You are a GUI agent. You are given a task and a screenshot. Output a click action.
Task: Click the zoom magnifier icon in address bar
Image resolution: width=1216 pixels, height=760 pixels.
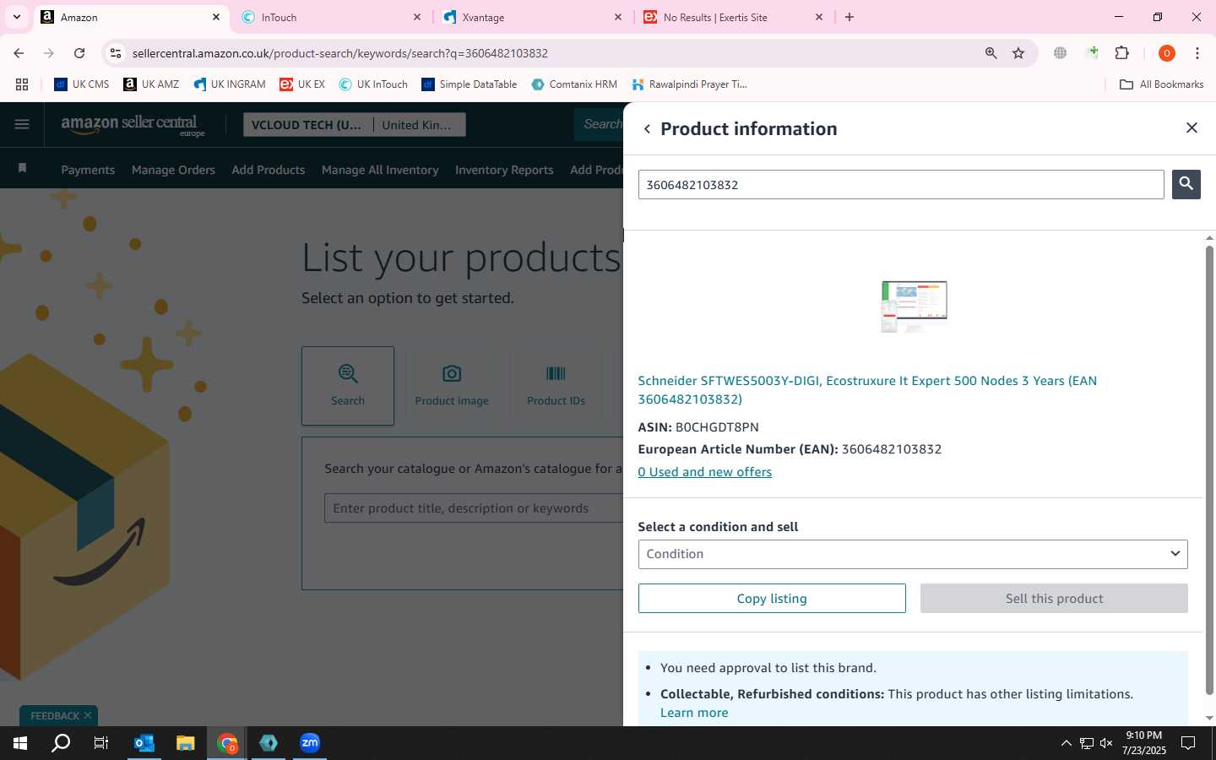[991, 53]
